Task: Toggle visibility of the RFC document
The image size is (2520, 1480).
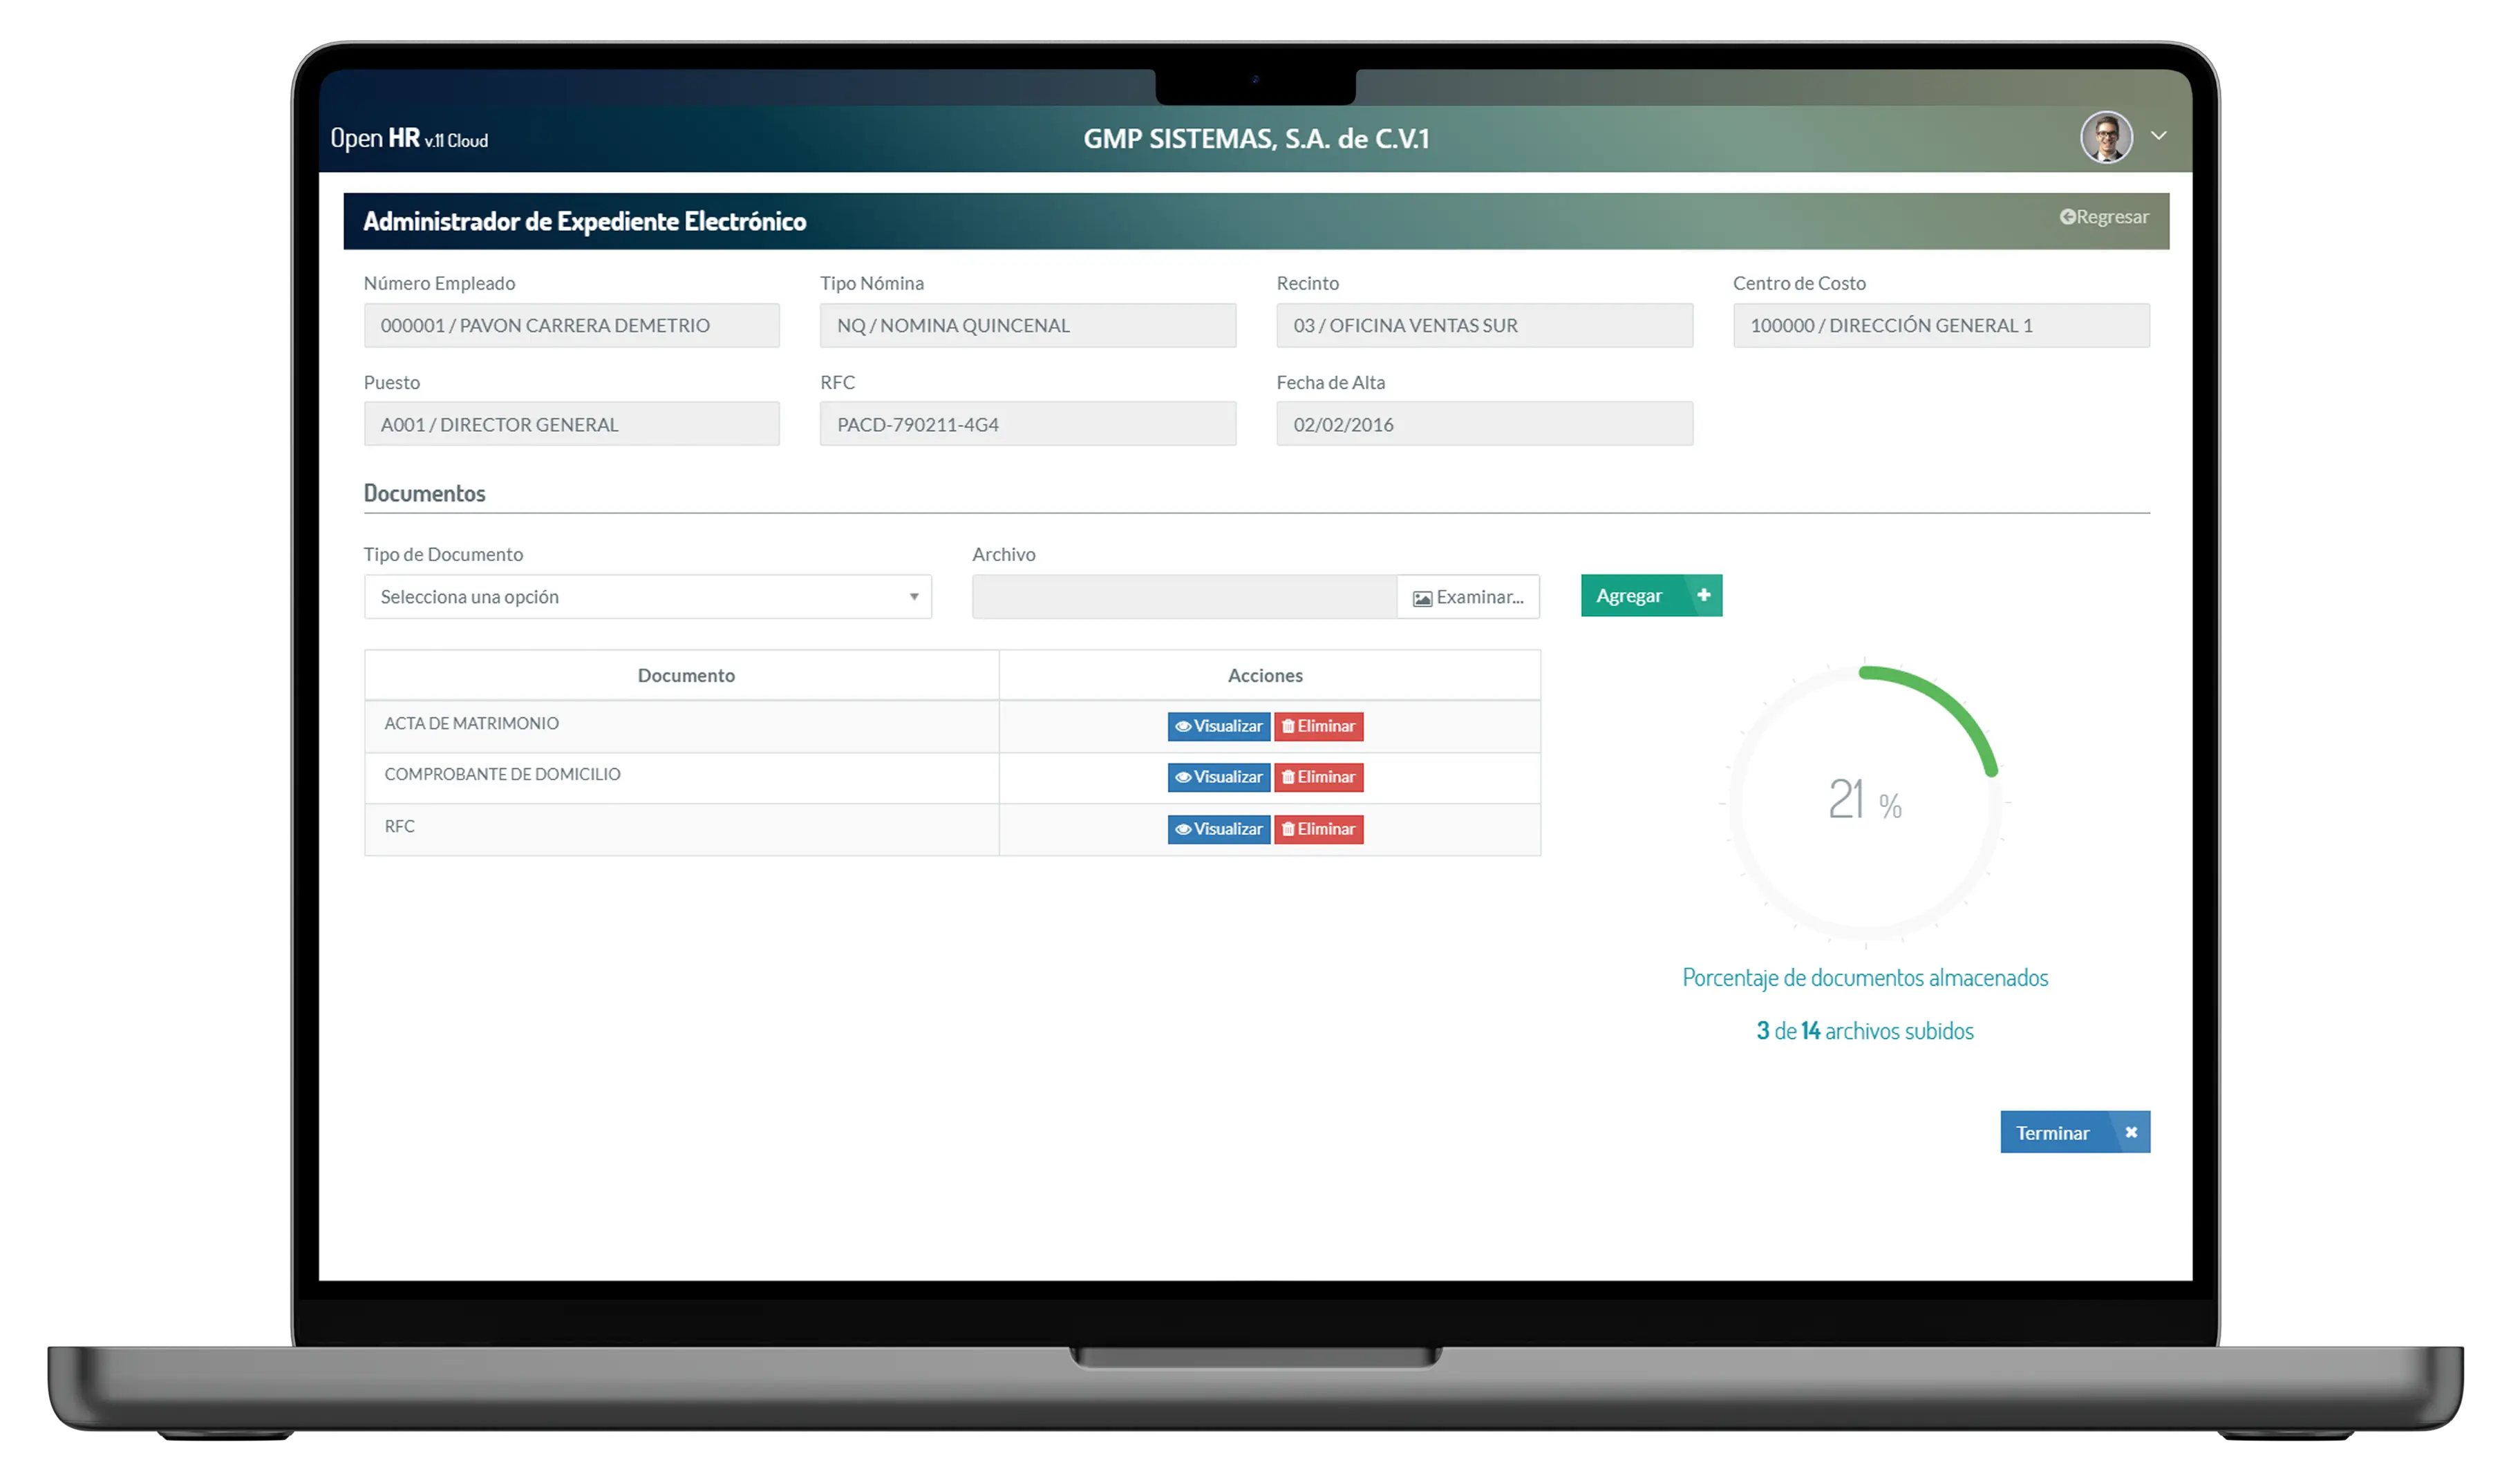Action: coord(1218,829)
